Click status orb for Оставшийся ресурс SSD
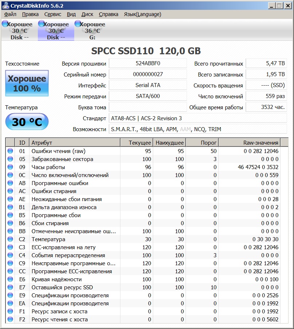 coord(10,287)
